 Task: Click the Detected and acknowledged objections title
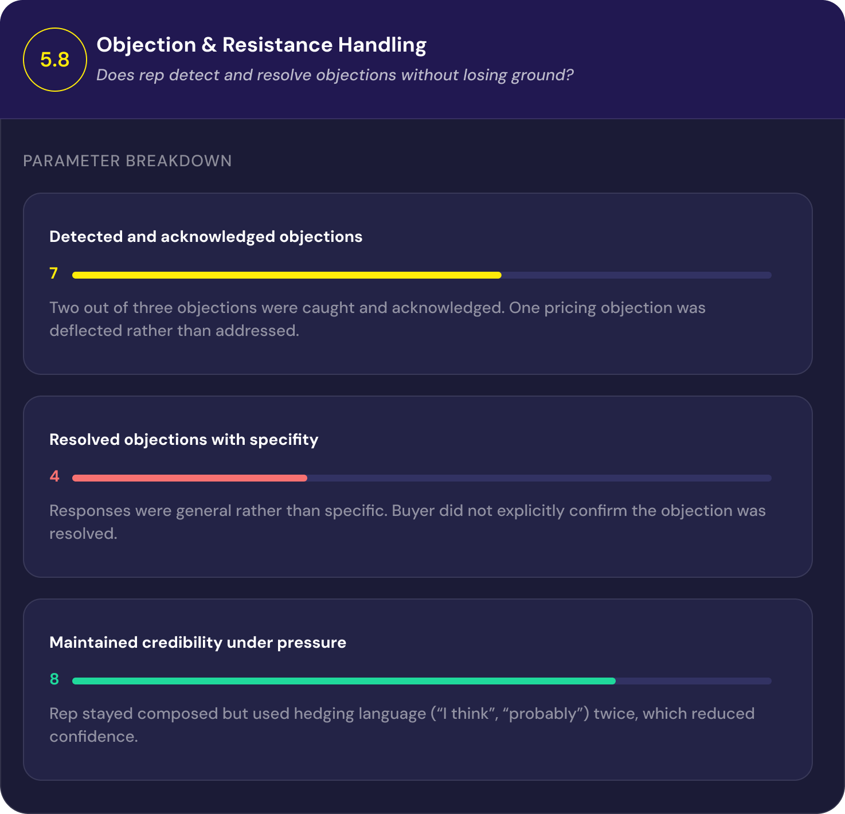point(206,236)
